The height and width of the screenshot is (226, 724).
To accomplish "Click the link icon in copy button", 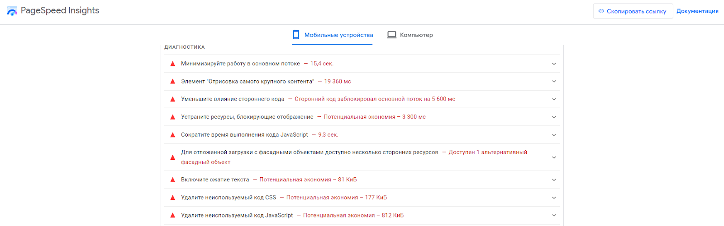I will point(601,11).
